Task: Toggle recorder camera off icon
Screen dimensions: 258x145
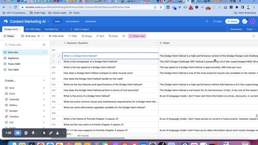Action: click(x=26, y=133)
